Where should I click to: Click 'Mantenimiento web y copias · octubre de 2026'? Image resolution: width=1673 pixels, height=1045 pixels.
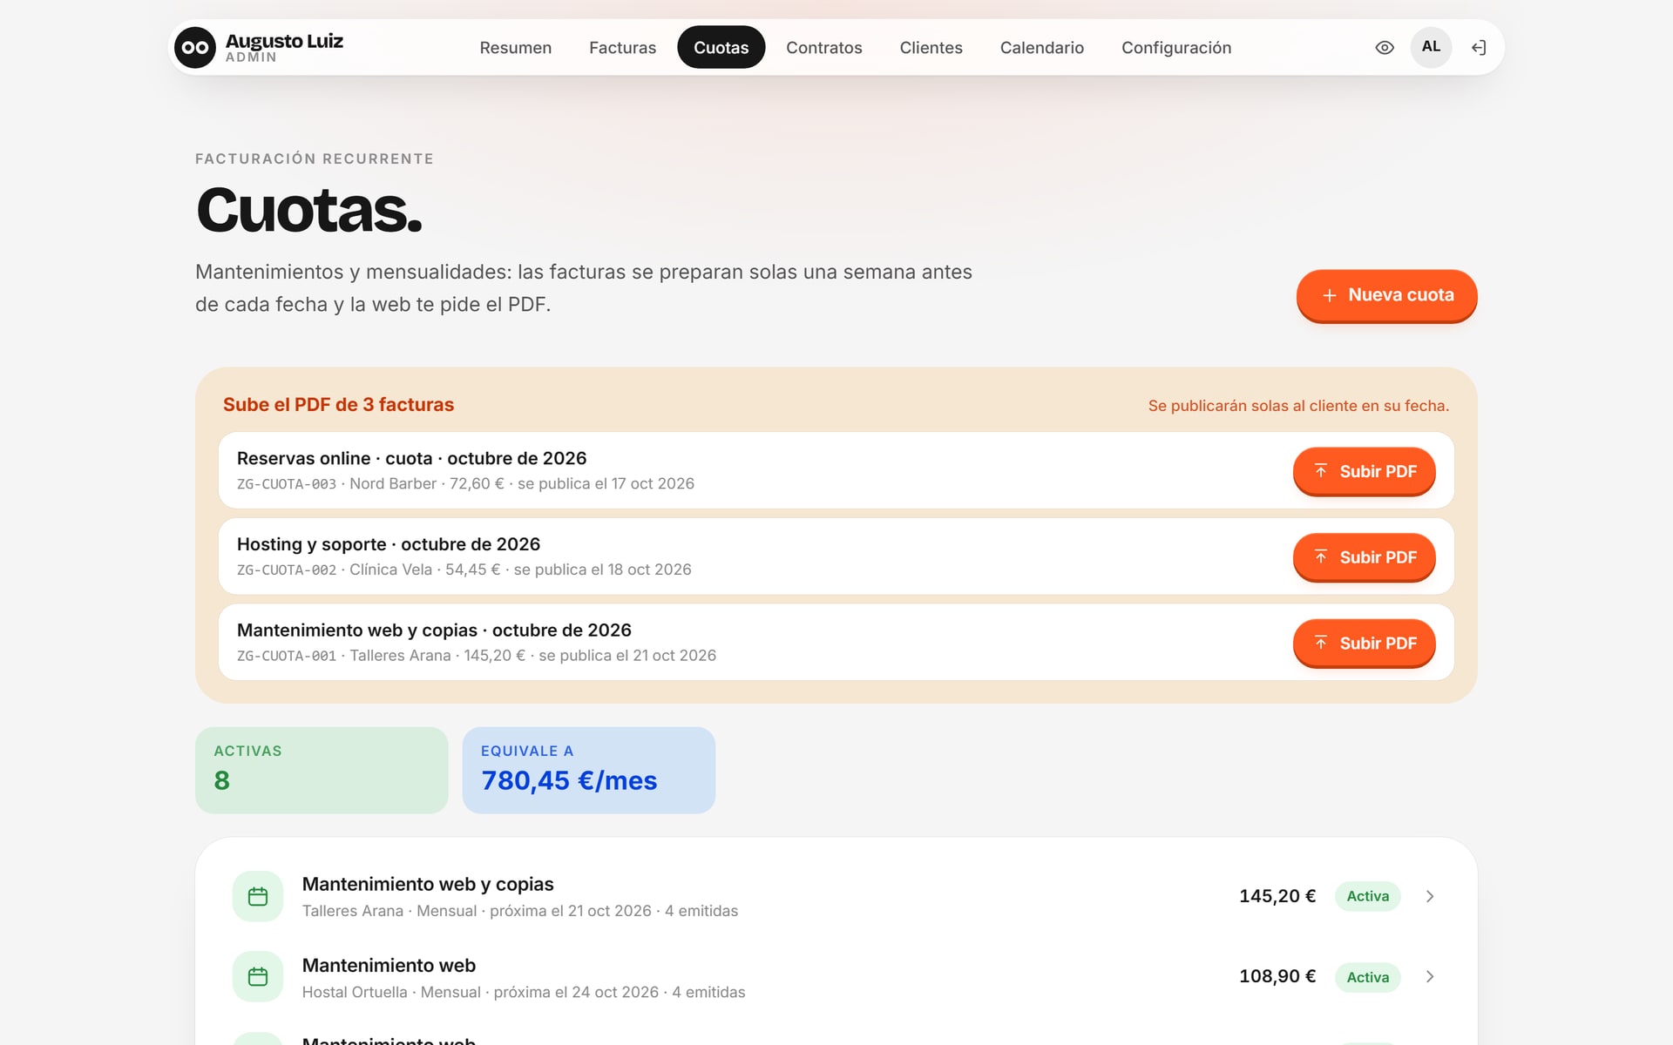click(434, 630)
